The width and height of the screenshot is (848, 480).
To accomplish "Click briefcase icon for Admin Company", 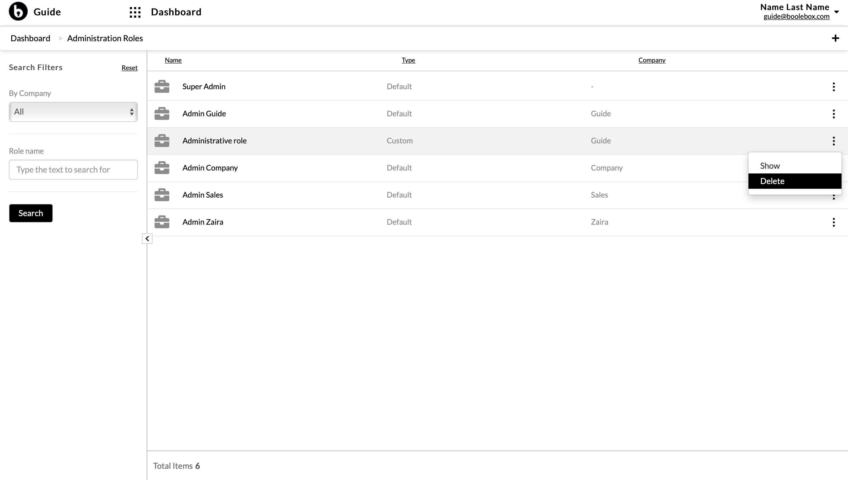I will click(162, 168).
